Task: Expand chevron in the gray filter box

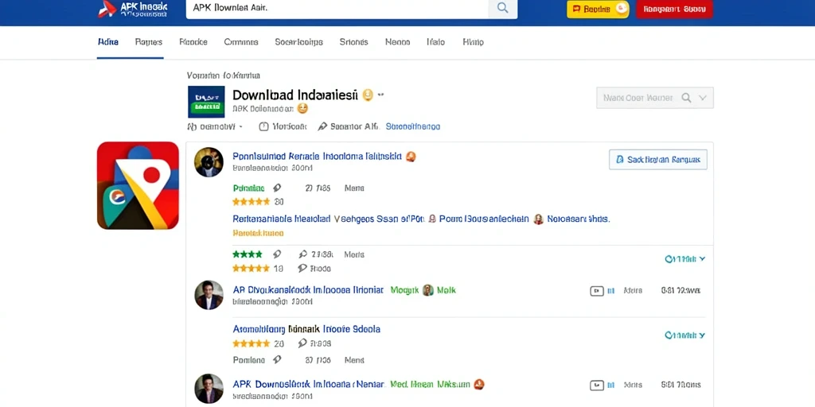Action: click(x=703, y=98)
